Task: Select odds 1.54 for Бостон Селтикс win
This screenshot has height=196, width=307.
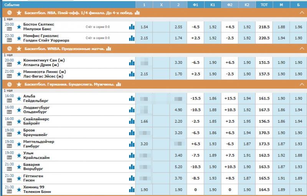Action: point(144,27)
